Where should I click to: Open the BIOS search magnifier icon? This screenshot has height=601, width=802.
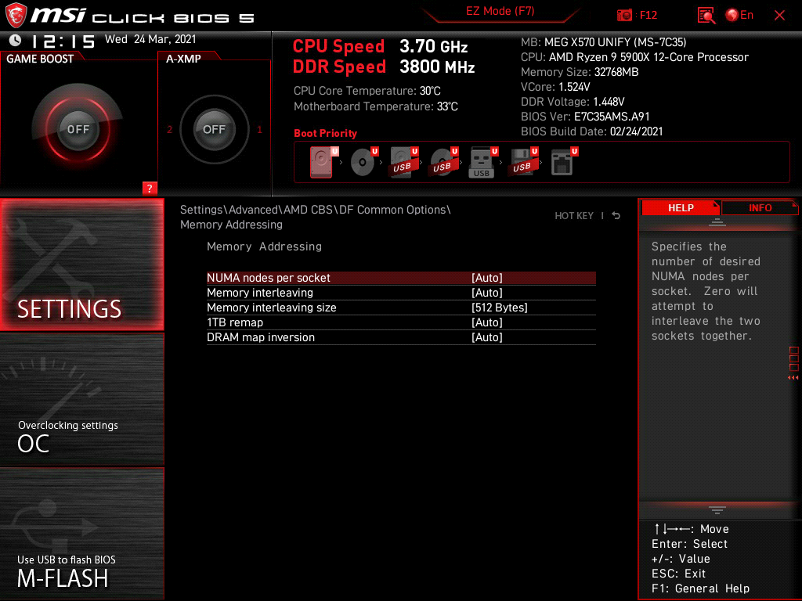[x=706, y=16]
